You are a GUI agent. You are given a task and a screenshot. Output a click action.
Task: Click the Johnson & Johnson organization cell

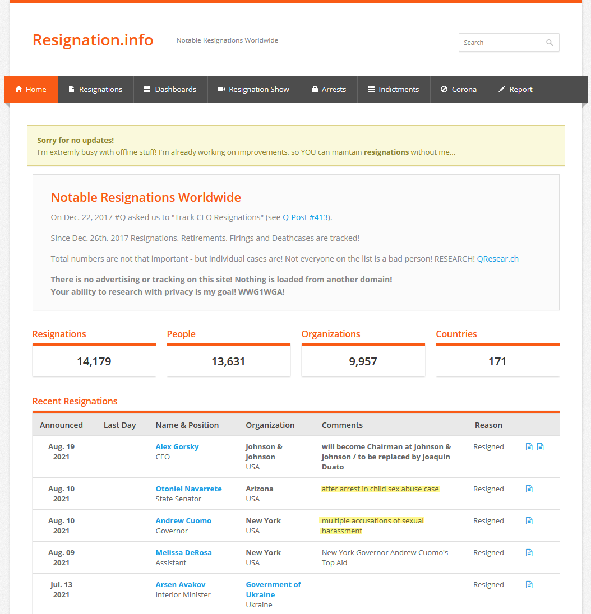click(x=264, y=452)
